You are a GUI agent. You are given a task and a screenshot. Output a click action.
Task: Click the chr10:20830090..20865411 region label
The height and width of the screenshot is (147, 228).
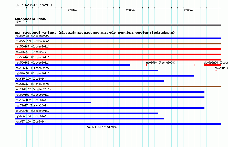(34, 5)
